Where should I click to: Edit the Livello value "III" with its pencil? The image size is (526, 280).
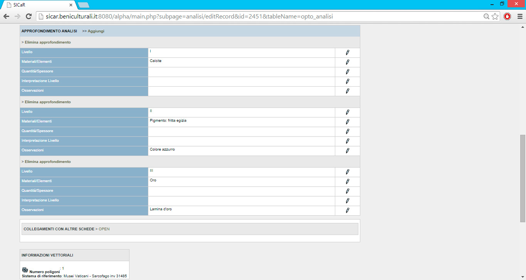(x=347, y=172)
